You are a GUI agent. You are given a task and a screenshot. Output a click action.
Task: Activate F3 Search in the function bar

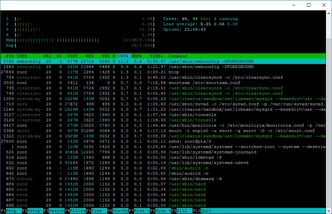click(54, 211)
